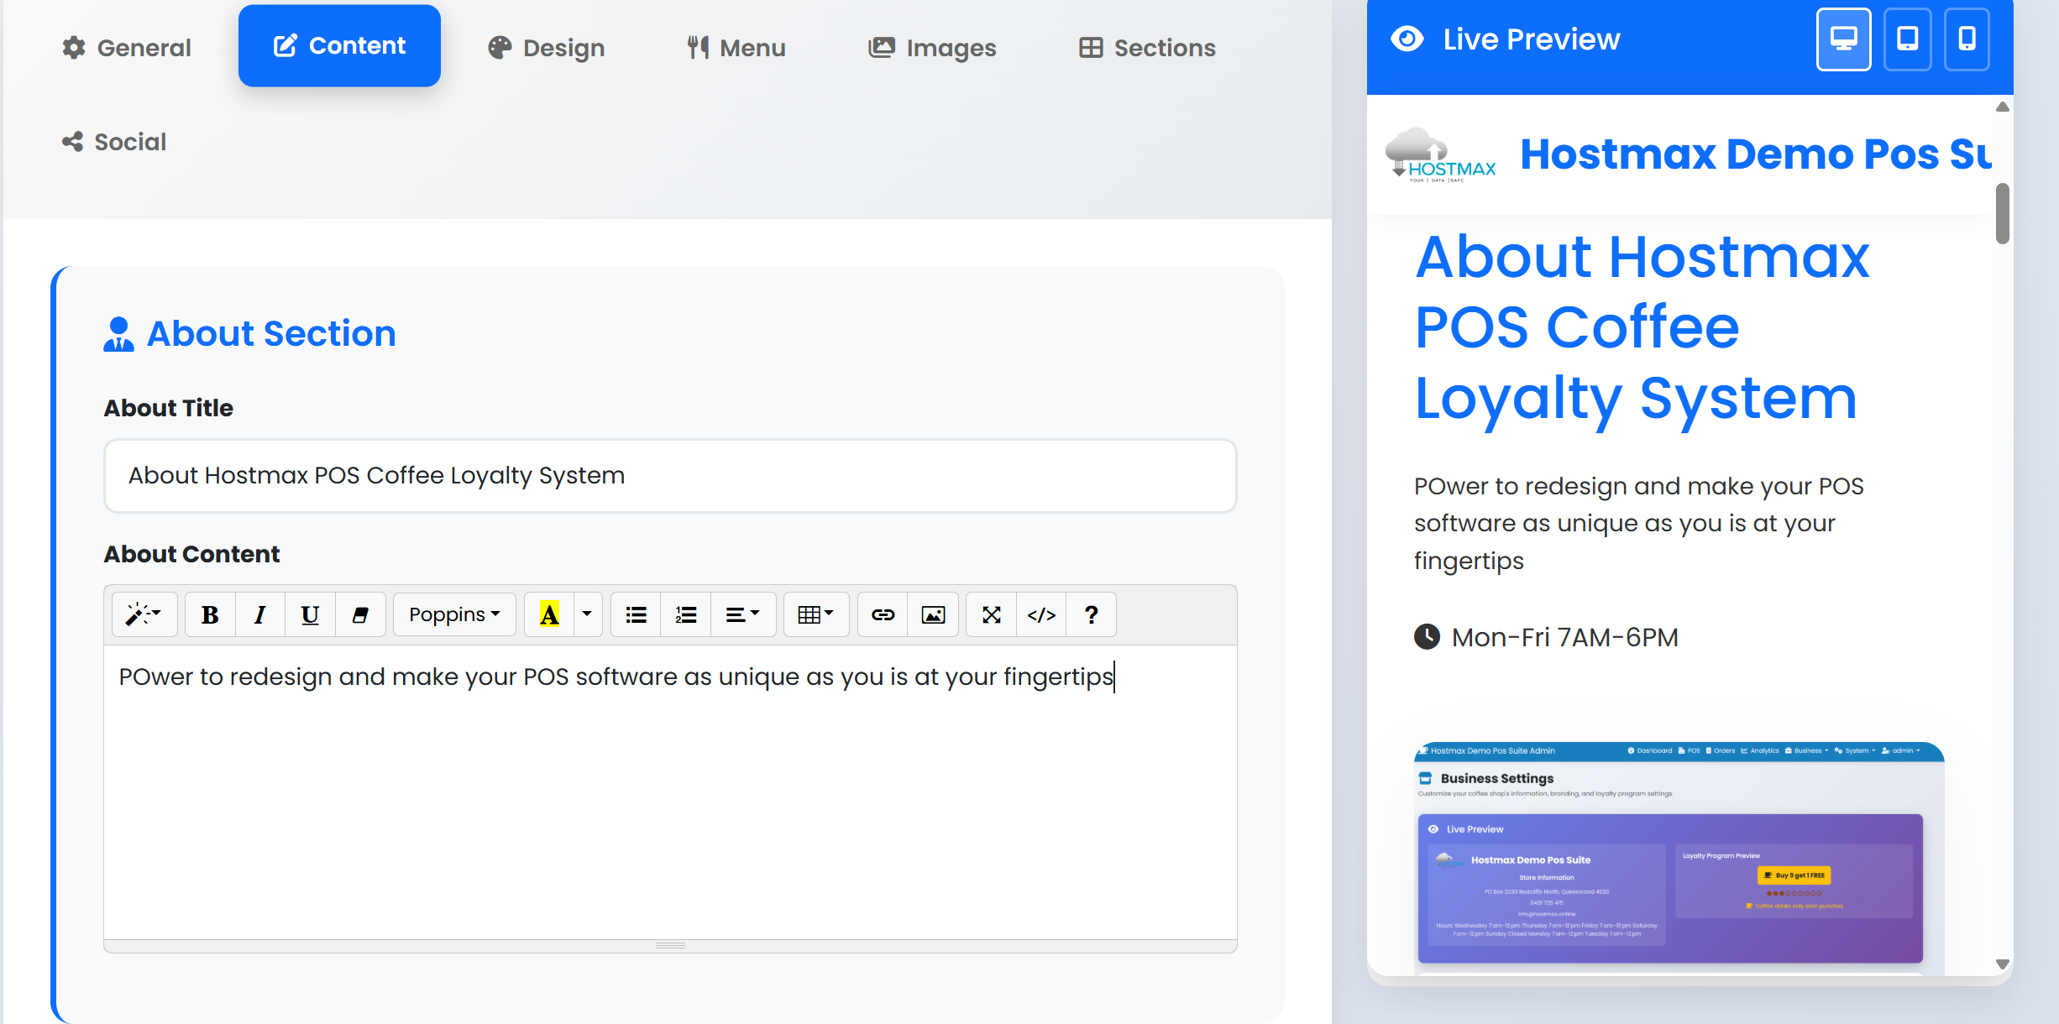2059x1024 pixels.
Task: Click the About Title input field
Action: (x=669, y=476)
